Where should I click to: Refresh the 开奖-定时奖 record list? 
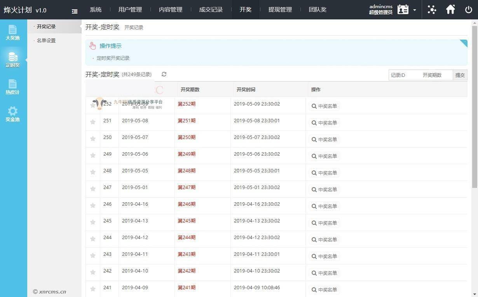[164, 74]
